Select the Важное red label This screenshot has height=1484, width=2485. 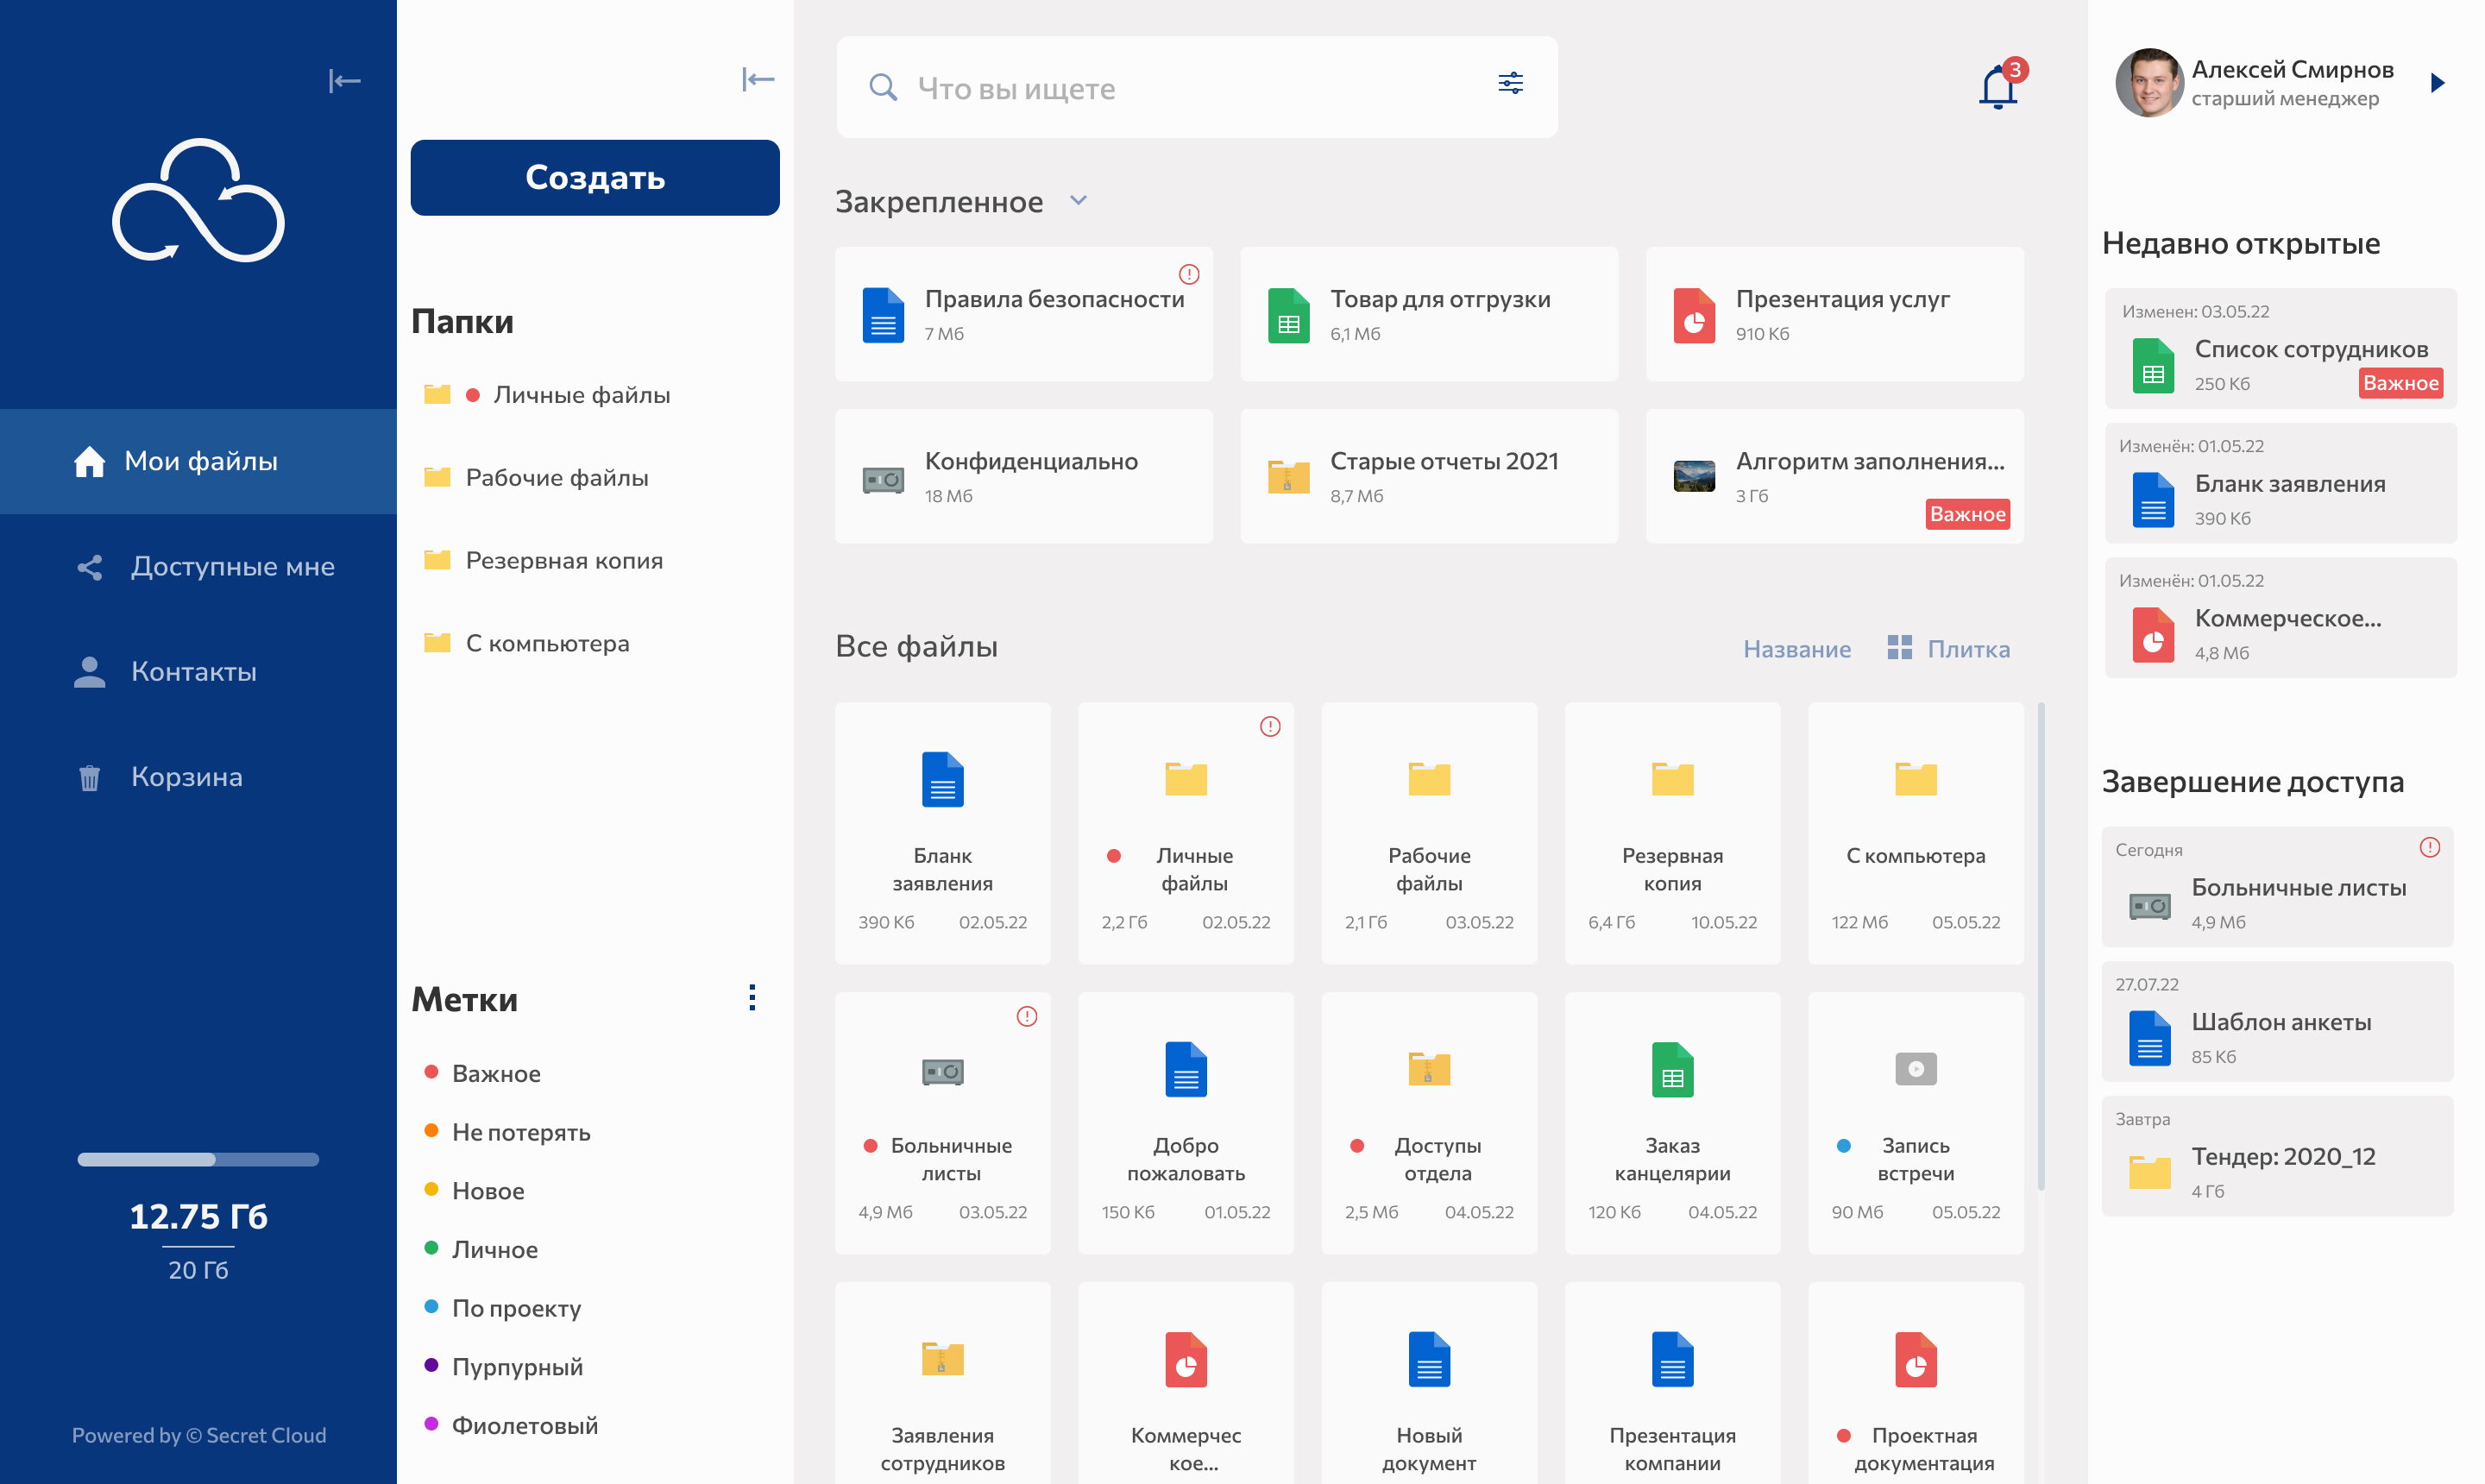495,1073
